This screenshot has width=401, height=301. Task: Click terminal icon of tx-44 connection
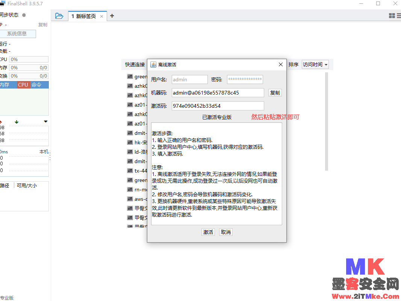tap(130, 171)
